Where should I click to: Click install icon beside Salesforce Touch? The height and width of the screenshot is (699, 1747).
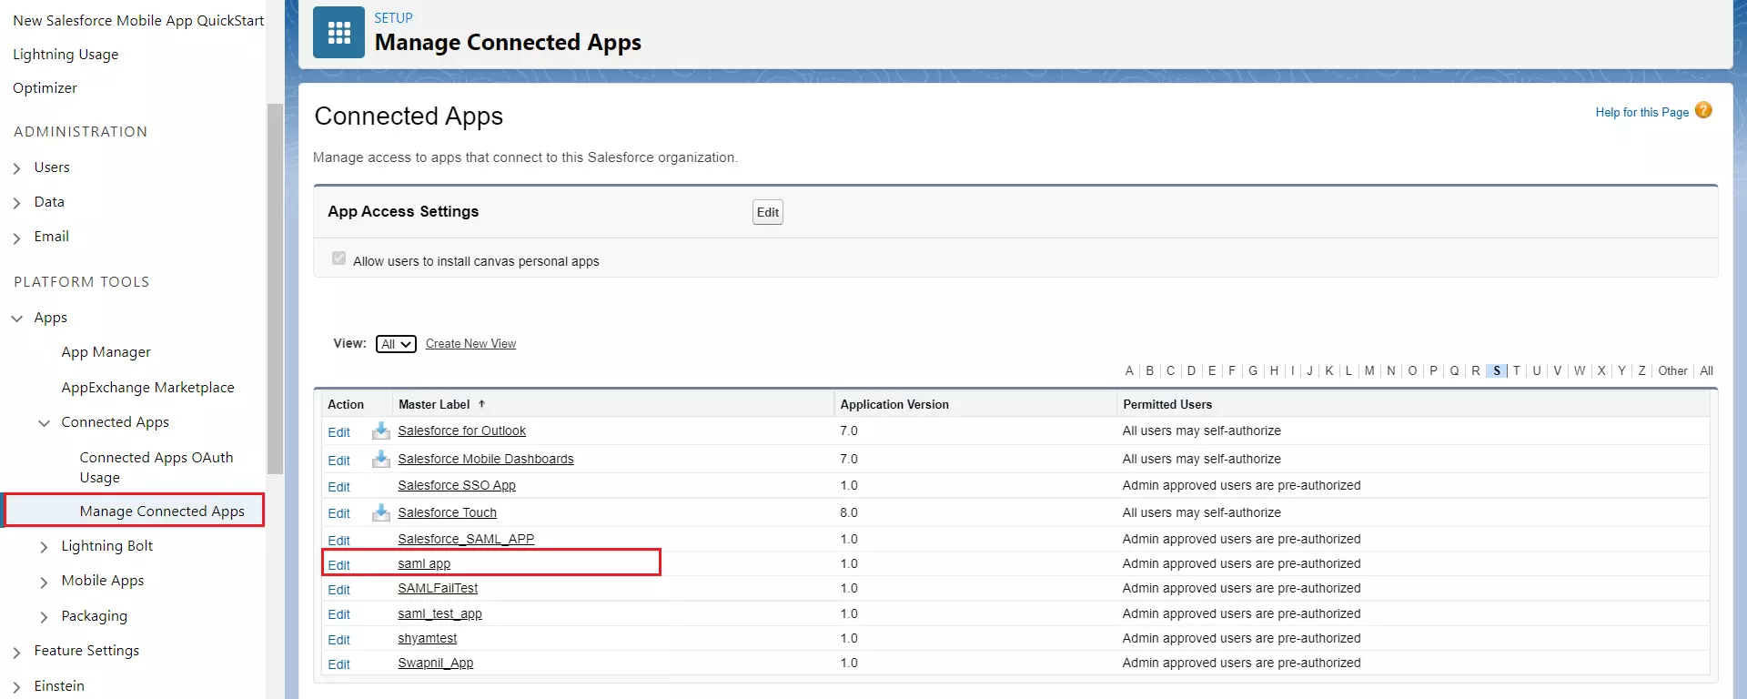380,512
